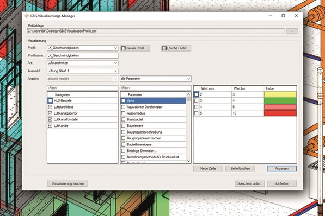Uncheck the Luftdurchlässe category
This screenshot has height=216, width=325.
50,107
